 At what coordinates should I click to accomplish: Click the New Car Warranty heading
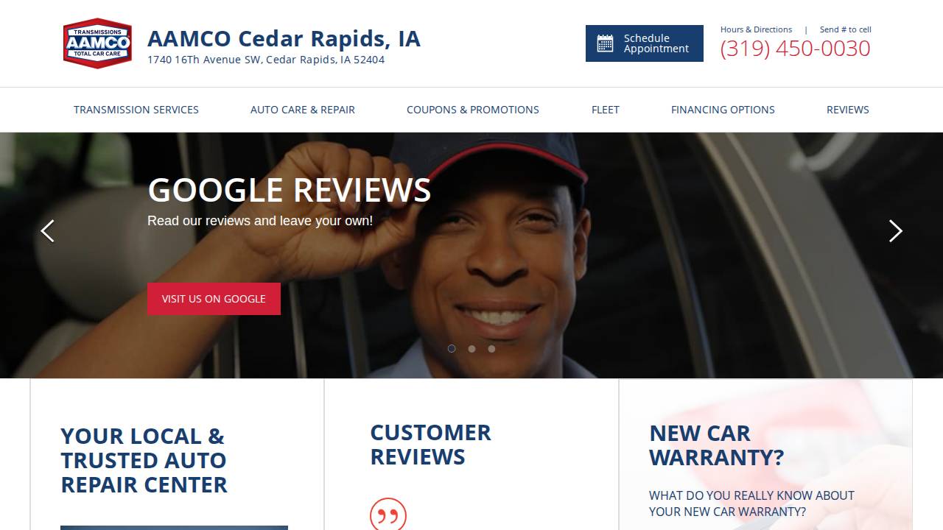tap(717, 445)
